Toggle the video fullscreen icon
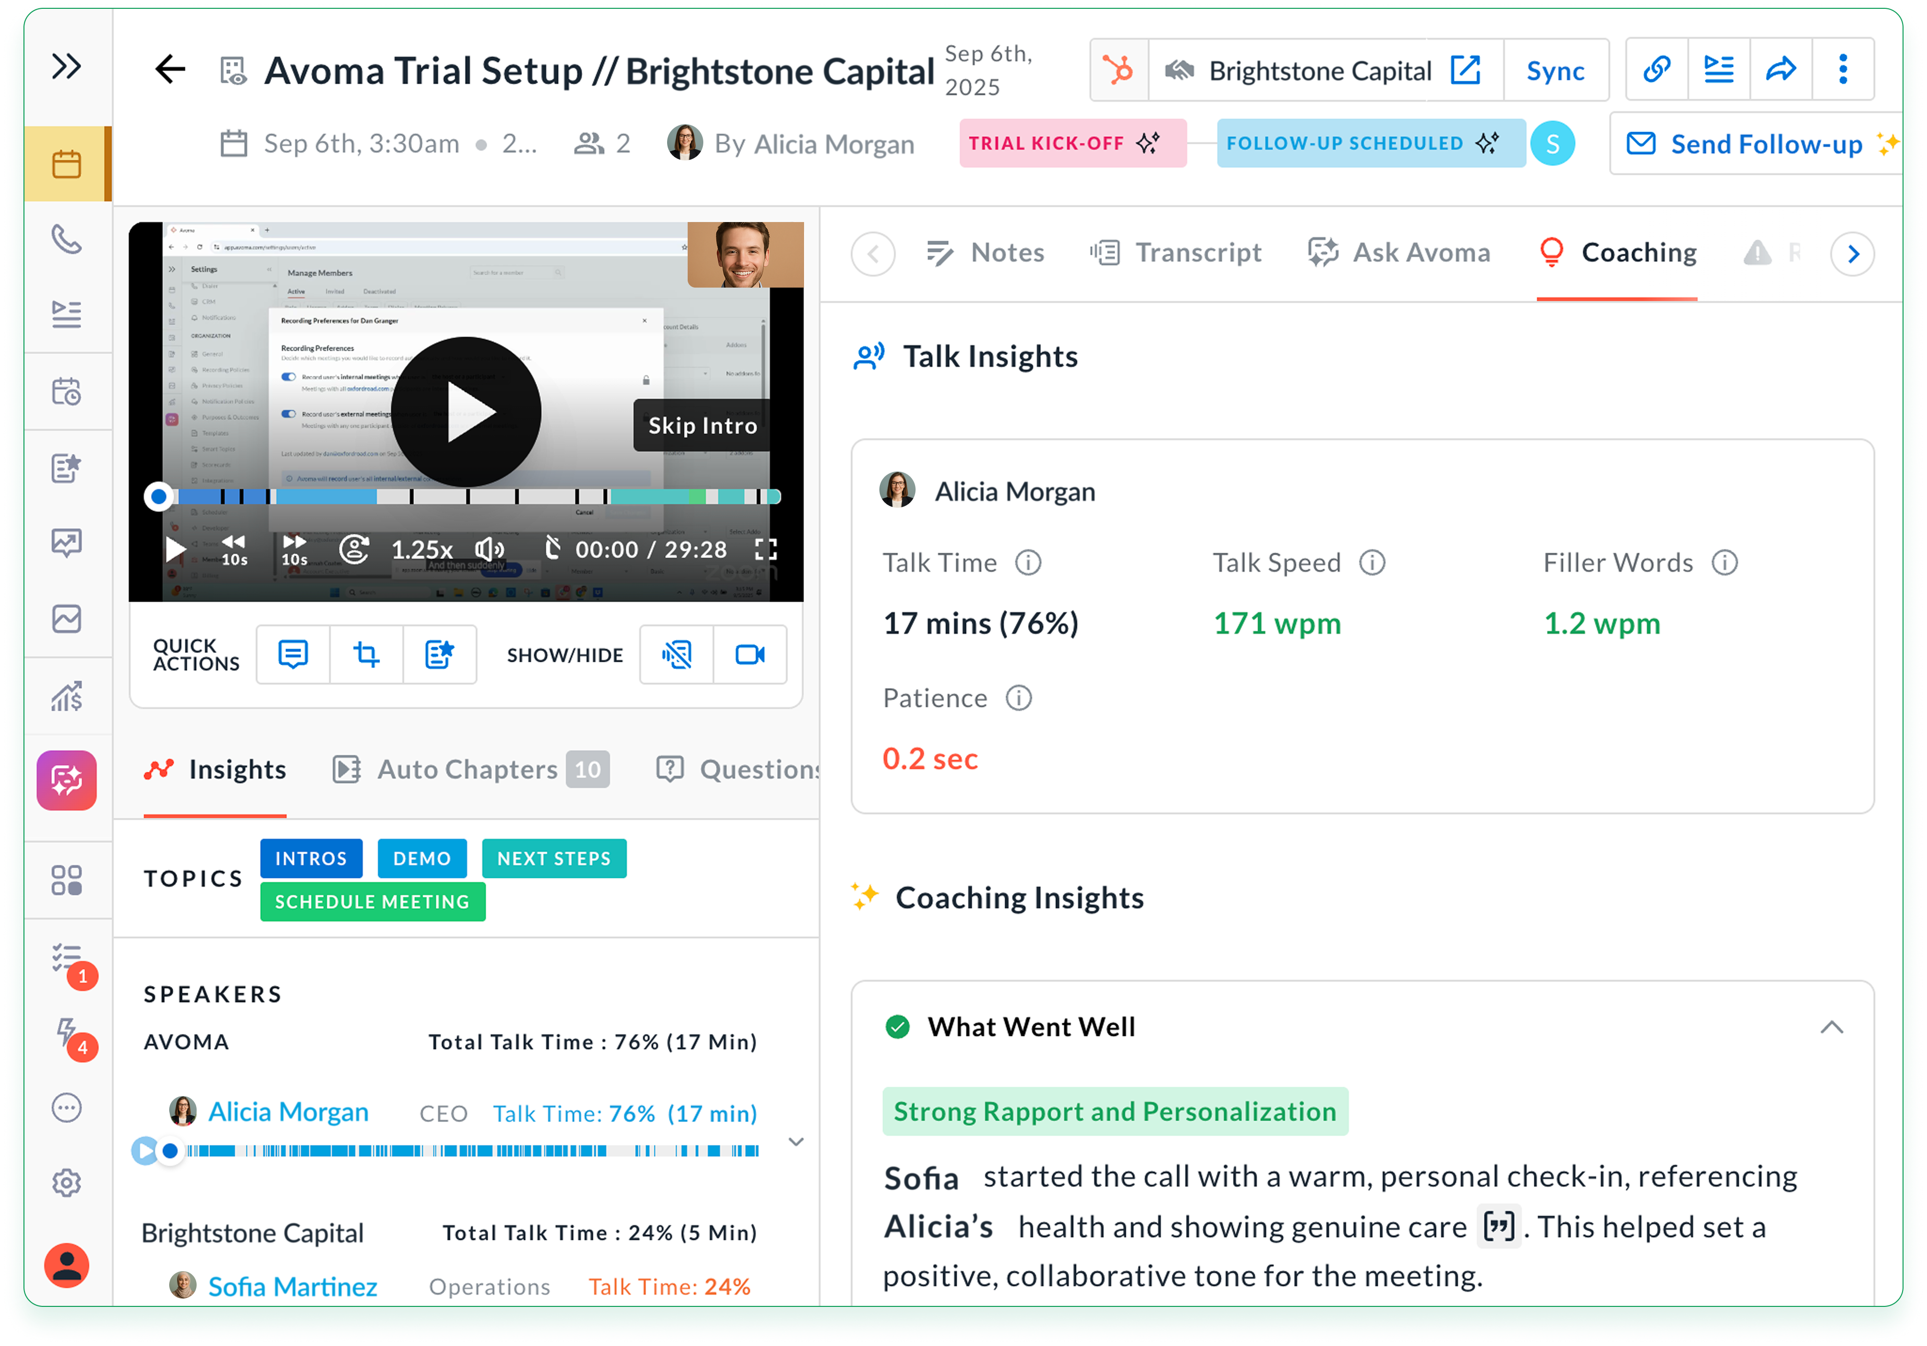This screenshot has height=1346, width=1927. click(765, 550)
